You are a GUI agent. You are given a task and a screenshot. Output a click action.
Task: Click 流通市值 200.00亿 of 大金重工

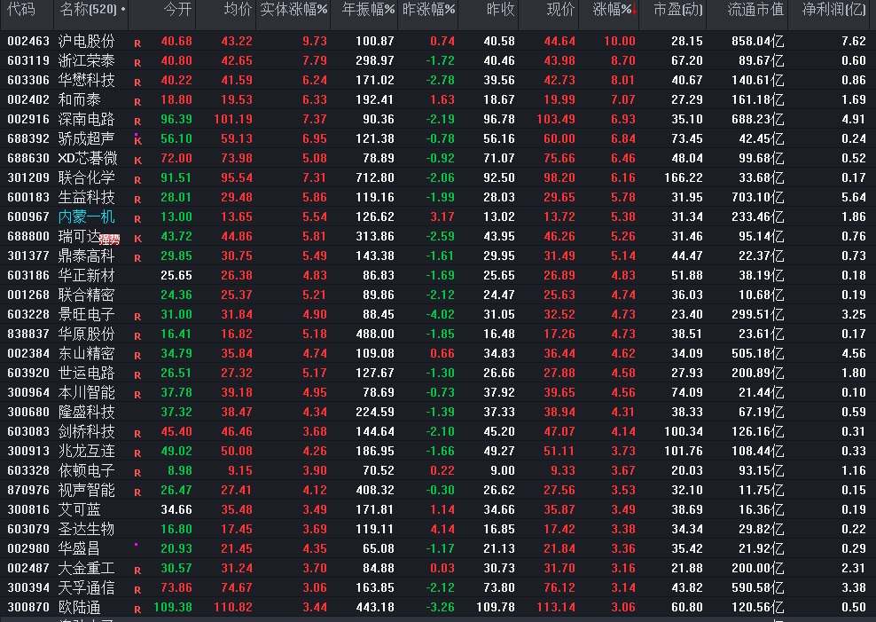[x=757, y=569]
